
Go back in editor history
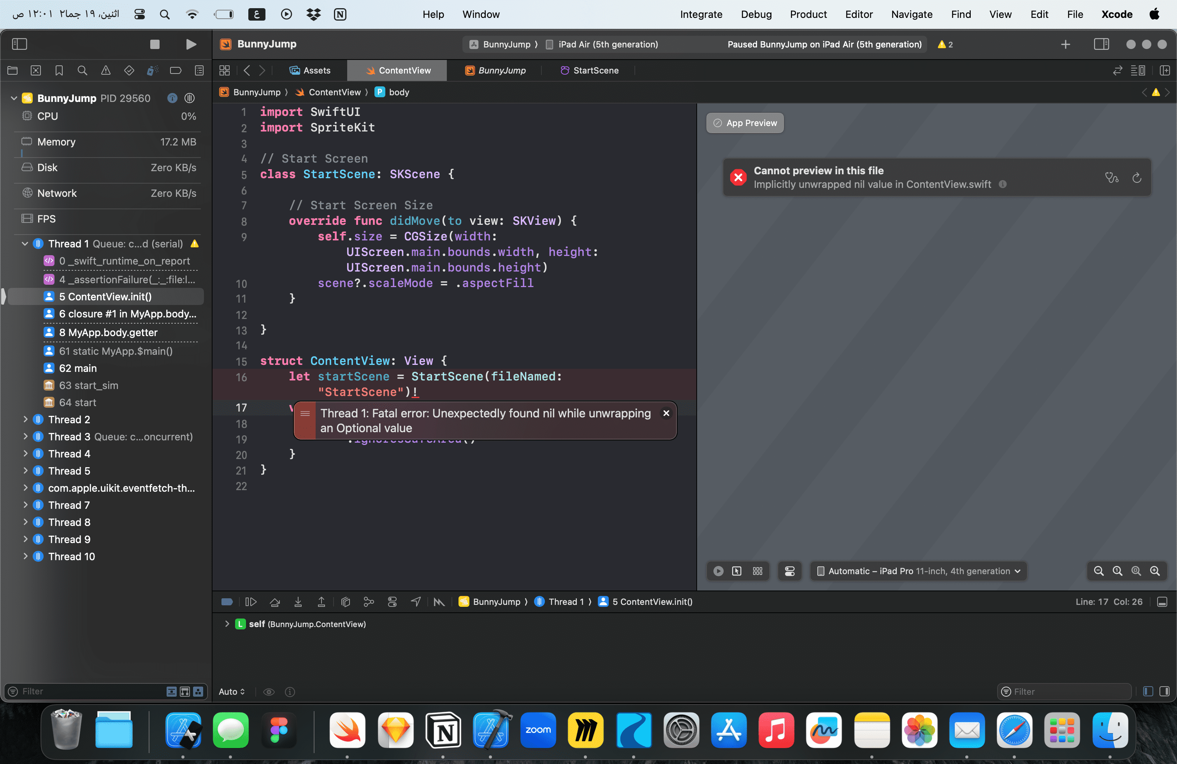[x=247, y=70]
